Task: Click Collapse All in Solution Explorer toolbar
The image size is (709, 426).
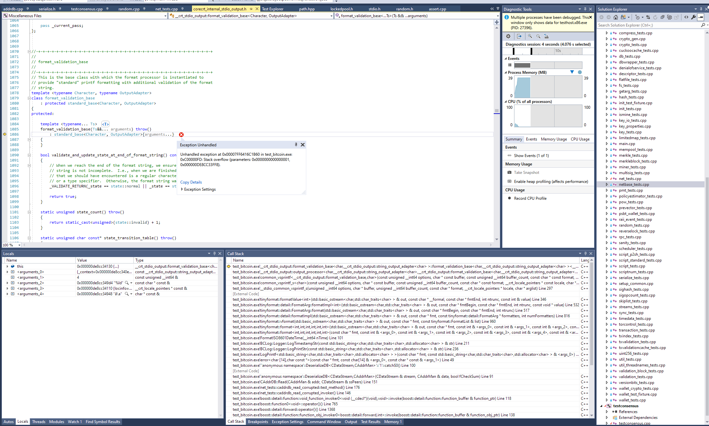Action: (662, 17)
